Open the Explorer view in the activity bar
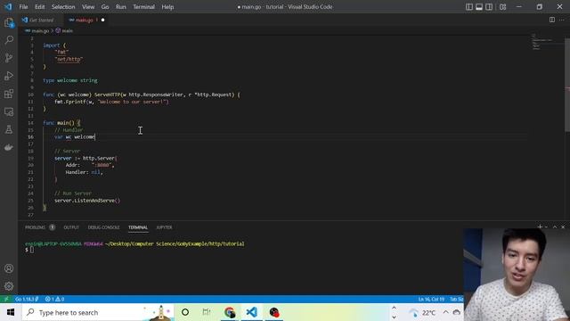 click(x=9, y=23)
